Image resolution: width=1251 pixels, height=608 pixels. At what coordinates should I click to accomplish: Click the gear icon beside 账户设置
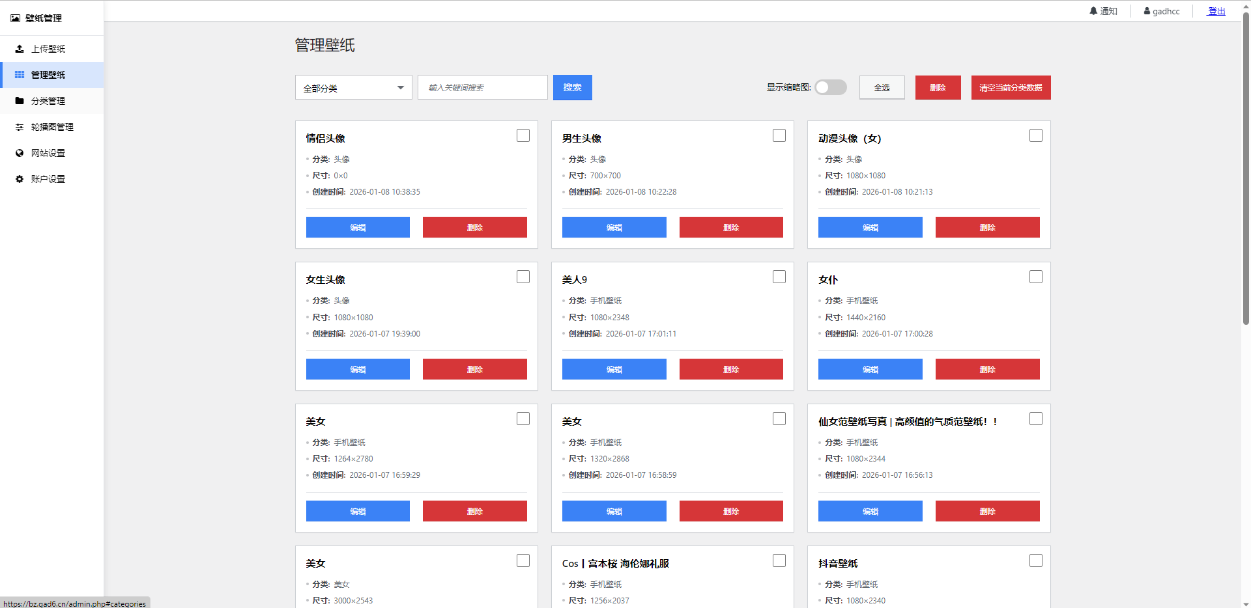(20, 179)
